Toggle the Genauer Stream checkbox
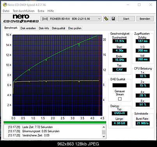The image size is (157, 147). tap(120, 99)
